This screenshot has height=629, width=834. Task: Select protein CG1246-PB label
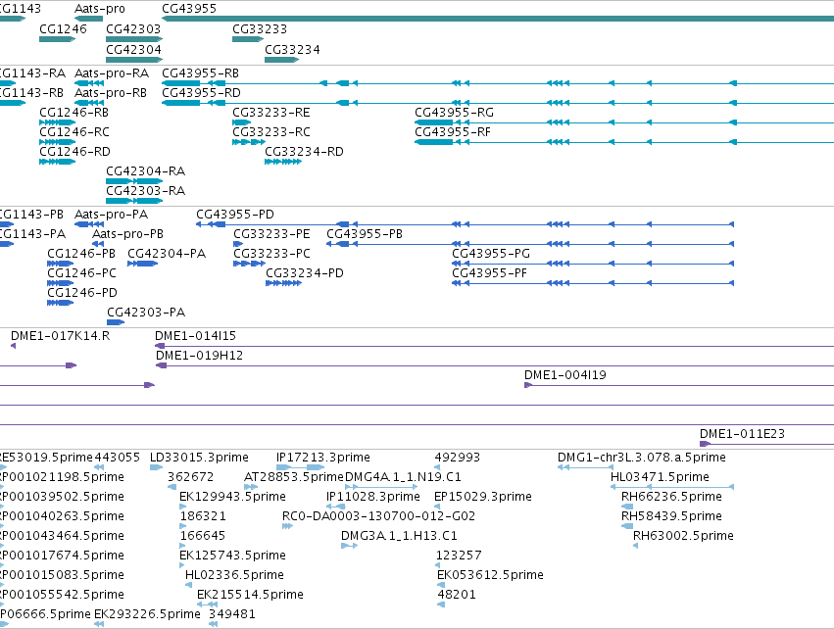click(x=81, y=253)
